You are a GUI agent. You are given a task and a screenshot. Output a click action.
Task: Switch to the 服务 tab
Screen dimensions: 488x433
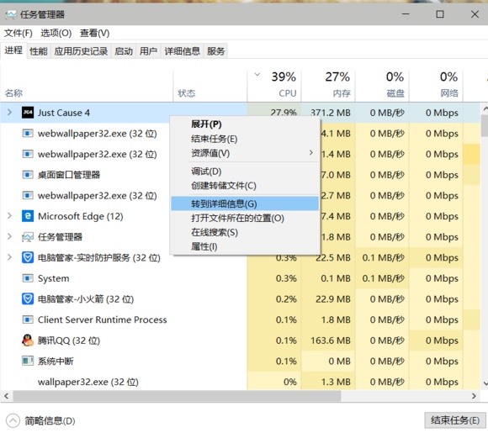tap(215, 51)
